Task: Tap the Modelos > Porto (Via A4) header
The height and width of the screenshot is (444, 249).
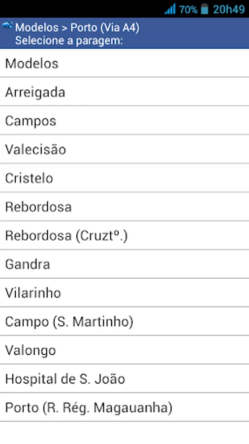Action: click(77, 28)
